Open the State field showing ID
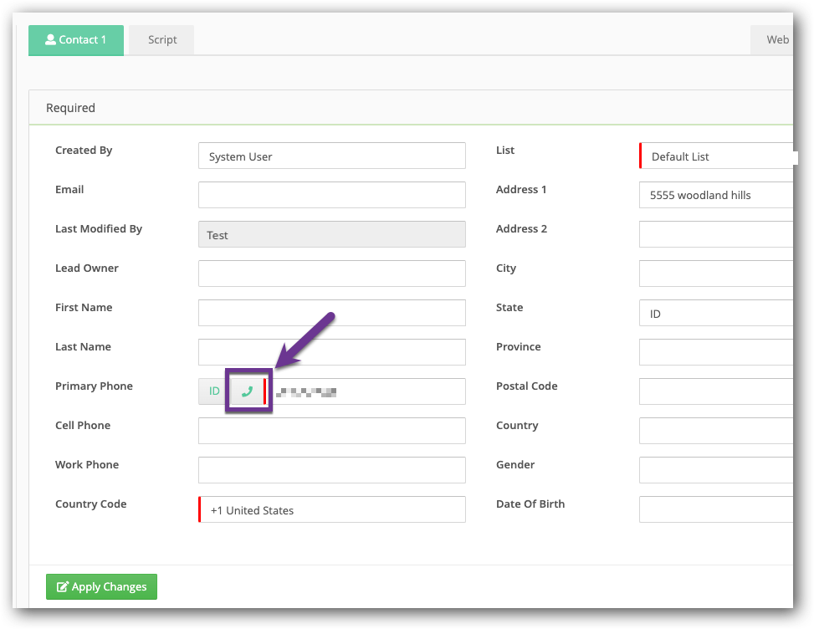The height and width of the screenshot is (629, 814). tap(716, 313)
